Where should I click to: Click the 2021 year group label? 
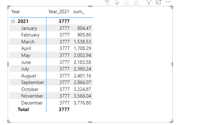[23, 22]
